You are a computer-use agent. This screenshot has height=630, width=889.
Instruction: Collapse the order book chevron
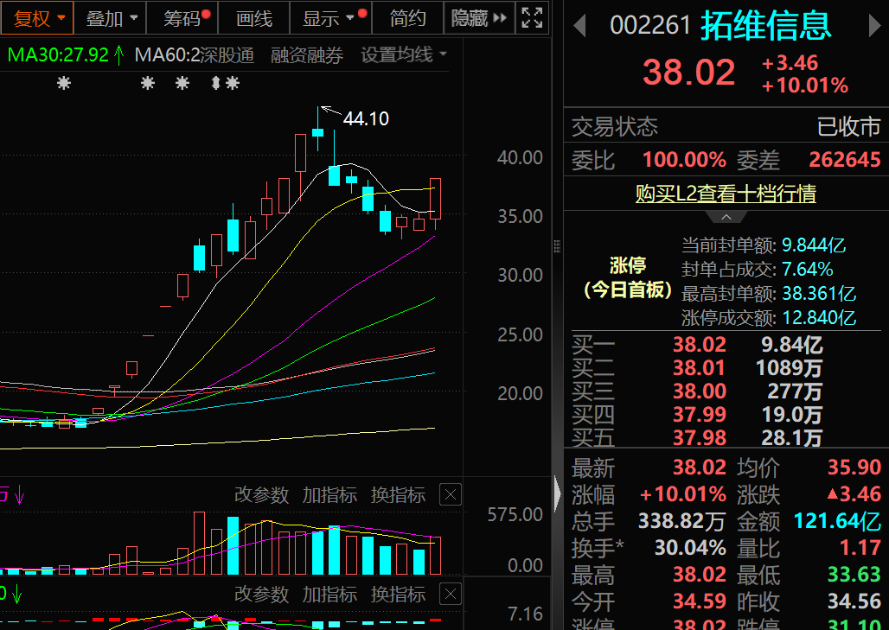726,218
